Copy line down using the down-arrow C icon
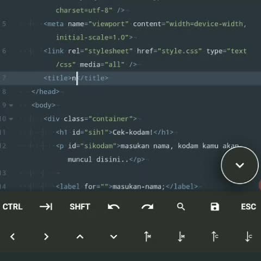 pos(248,237)
